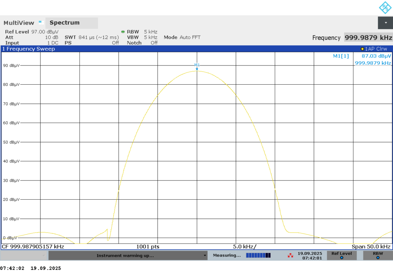Expand the Instrument warming up status dropdown
The image size is (393, 276).
pyautogui.click(x=205, y=256)
